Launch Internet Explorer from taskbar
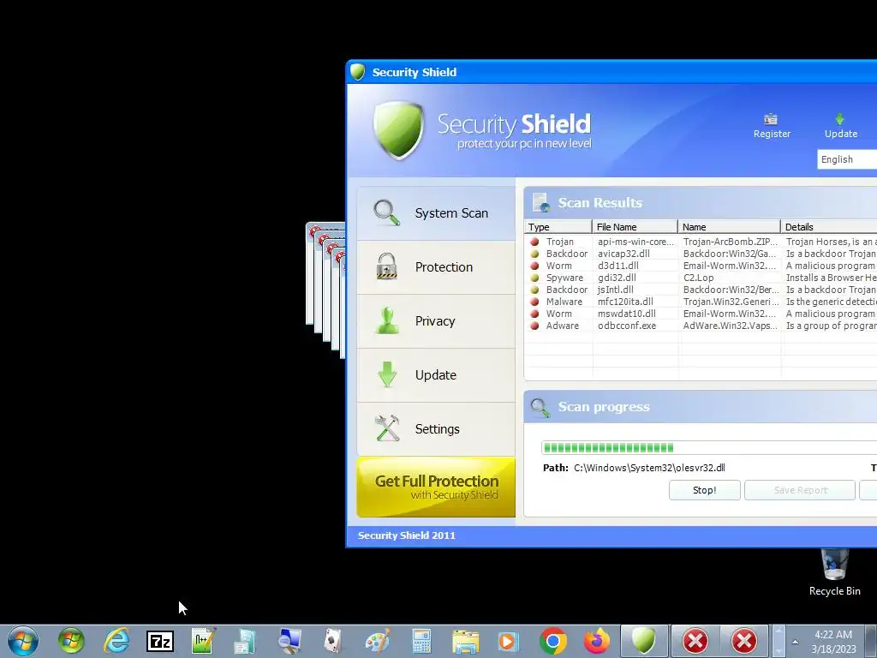The width and height of the screenshot is (877, 658). [116, 641]
